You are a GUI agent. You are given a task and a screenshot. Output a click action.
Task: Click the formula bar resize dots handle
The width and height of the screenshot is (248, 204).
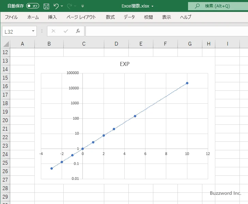point(42,31)
